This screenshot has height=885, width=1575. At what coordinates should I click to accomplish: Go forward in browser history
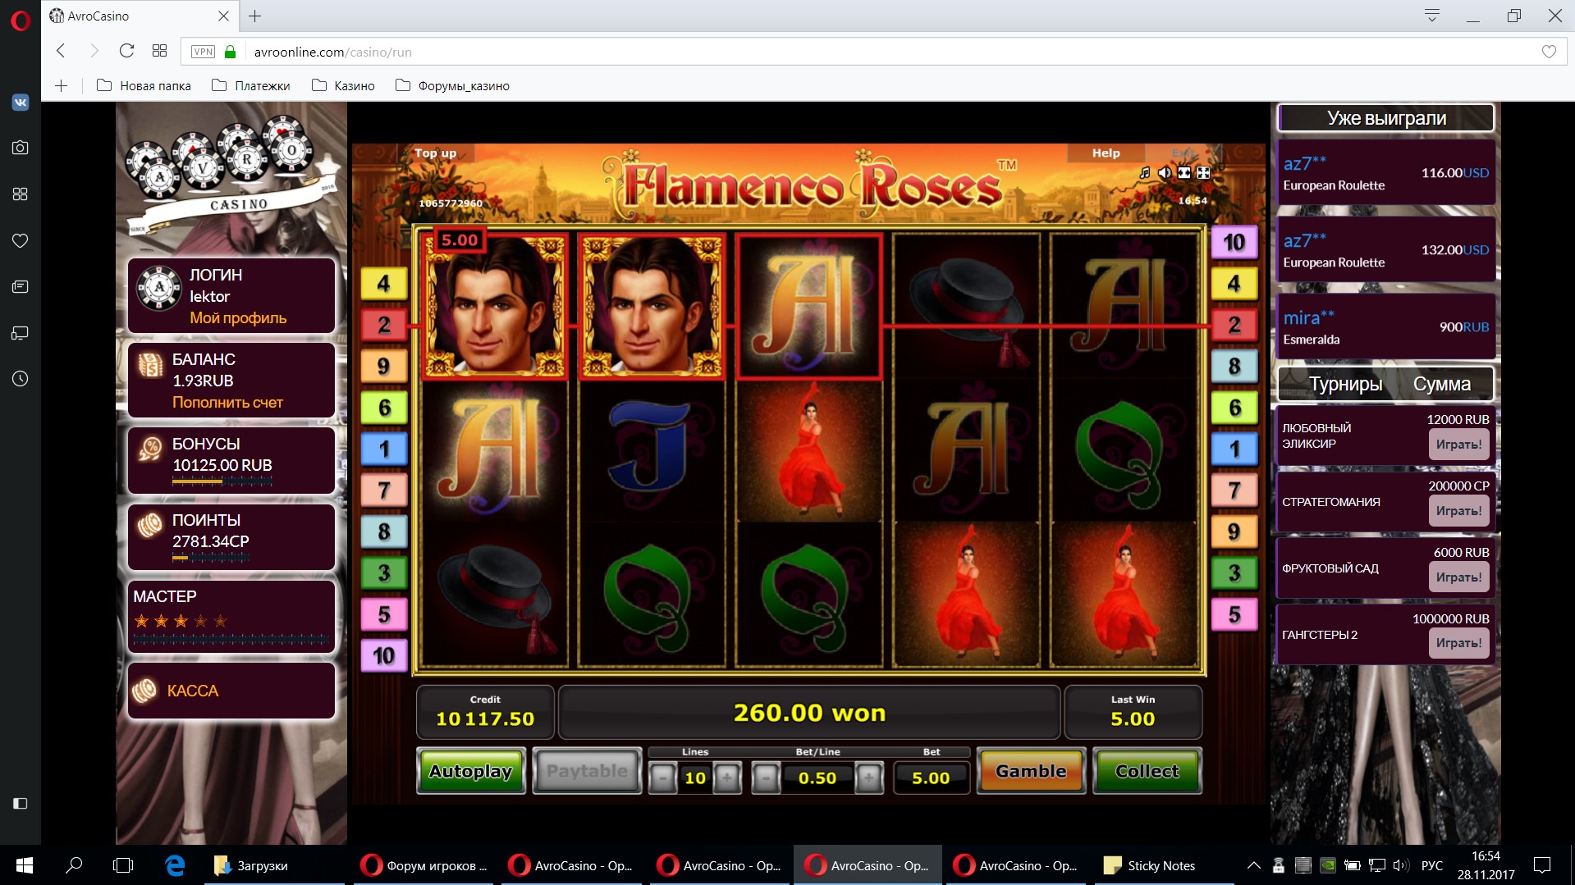94,51
